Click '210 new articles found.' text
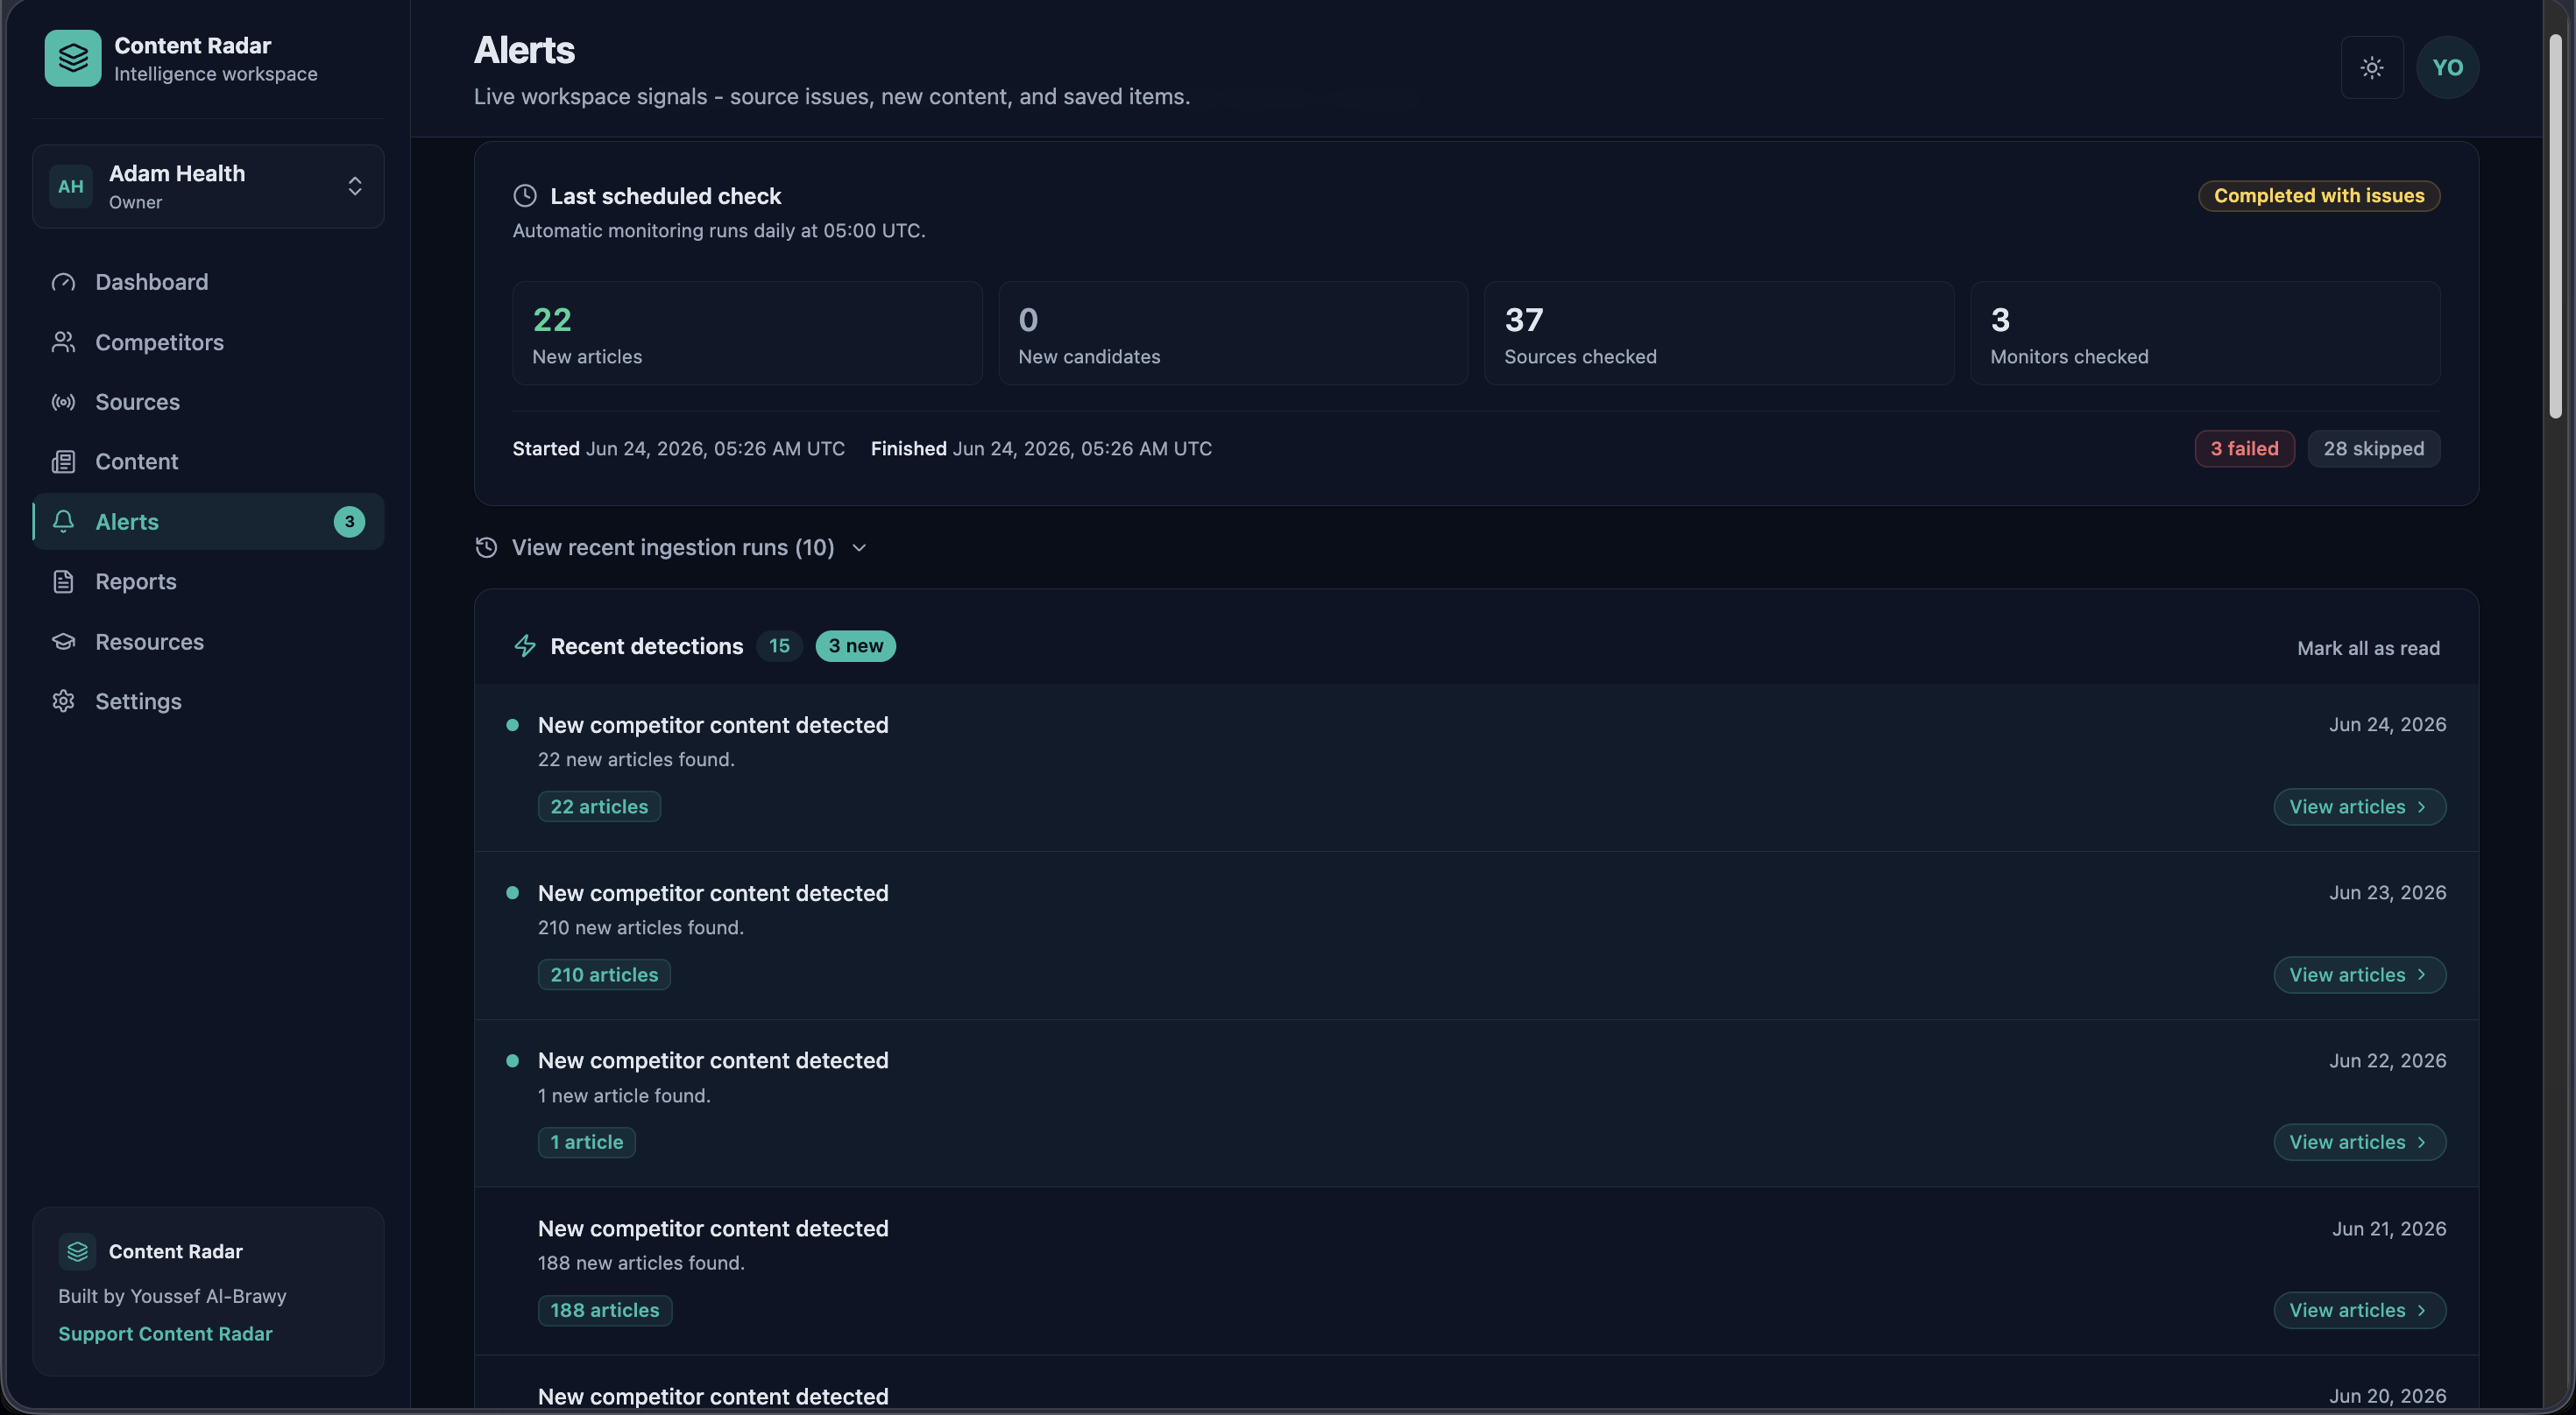 tap(641, 927)
